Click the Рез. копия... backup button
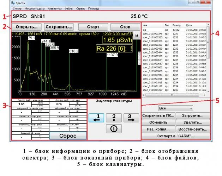Screen dimensions: 222x176 [158, 129]
